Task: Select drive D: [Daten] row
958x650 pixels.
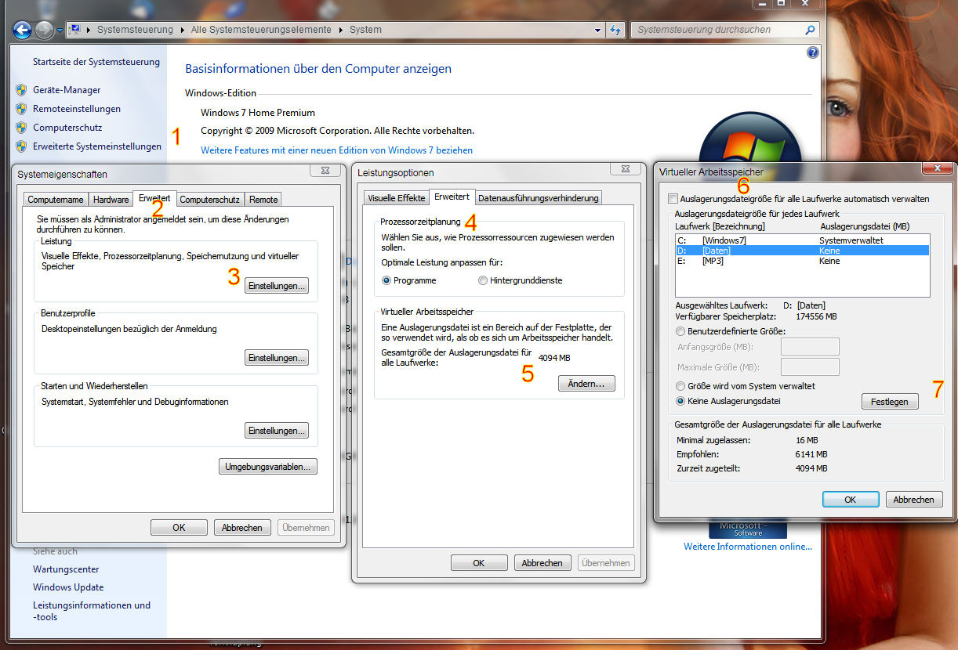Action: click(802, 251)
